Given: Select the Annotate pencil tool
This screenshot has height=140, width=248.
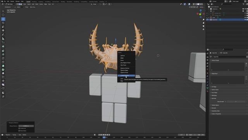Looking at the screenshot, I should click(x=3, y=35).
